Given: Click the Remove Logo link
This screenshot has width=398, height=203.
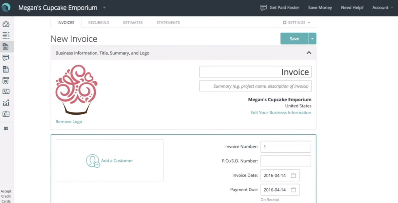Looking at the screenshot, I should 69,122.
